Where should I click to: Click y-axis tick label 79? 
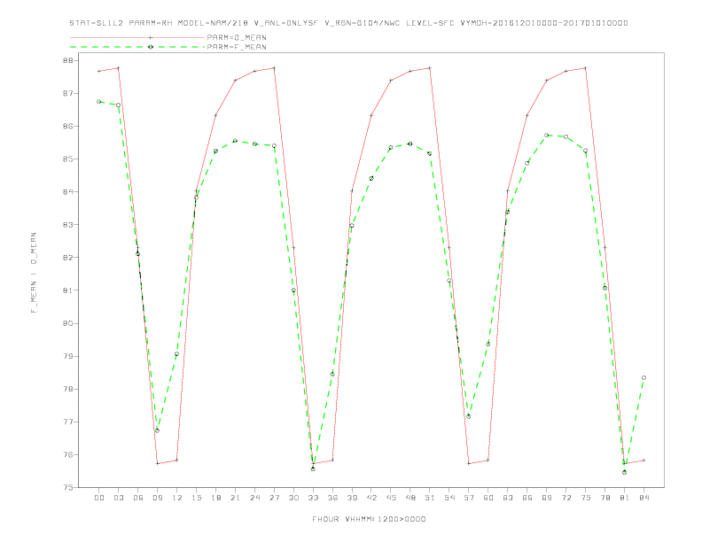pos(69,356)
